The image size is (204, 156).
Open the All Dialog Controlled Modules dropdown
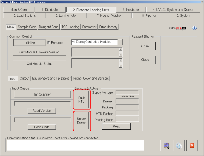click(x=120, y=42)
